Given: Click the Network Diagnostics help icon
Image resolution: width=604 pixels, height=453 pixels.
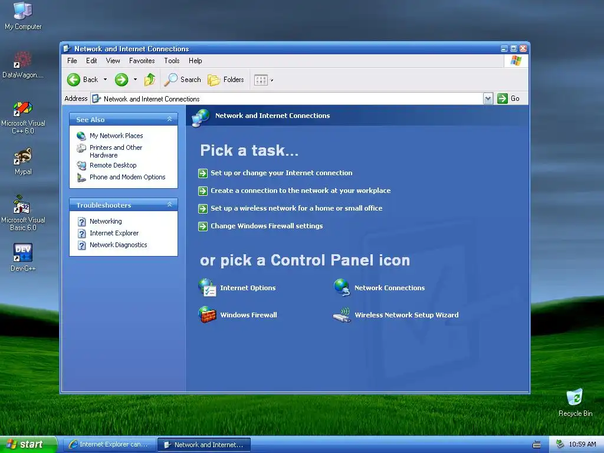Looking at the screenshot, I should (x=81, y=245).
